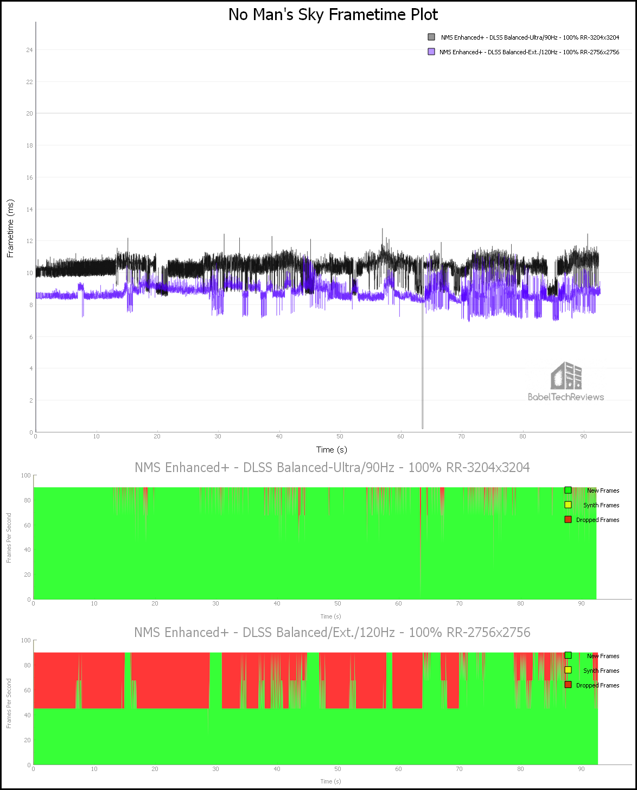
Task: Click 'Synth Frames' legend label in the 120Hz chart
Action: (601, 671)
